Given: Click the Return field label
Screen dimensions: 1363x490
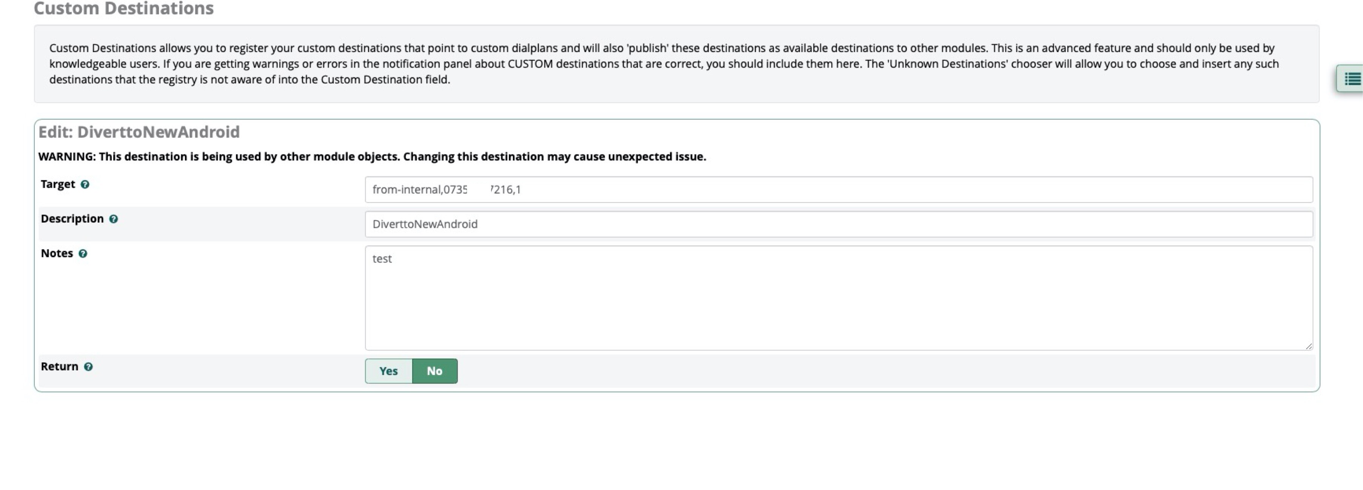Looking at the screenshot, I should pos(59,366).
